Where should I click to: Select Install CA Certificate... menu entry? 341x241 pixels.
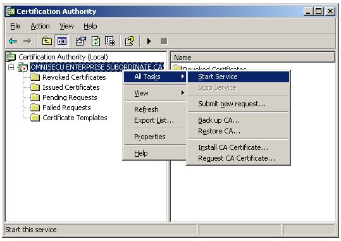239,147
